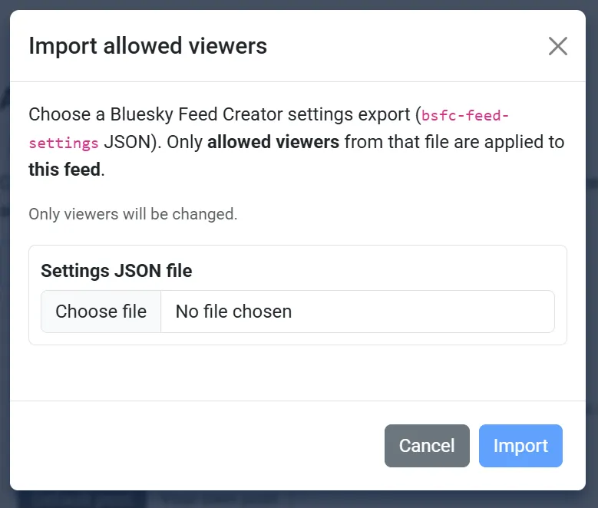Click the phrase from that file are applied
The image size is (598, 508).
tap(444, 142)
